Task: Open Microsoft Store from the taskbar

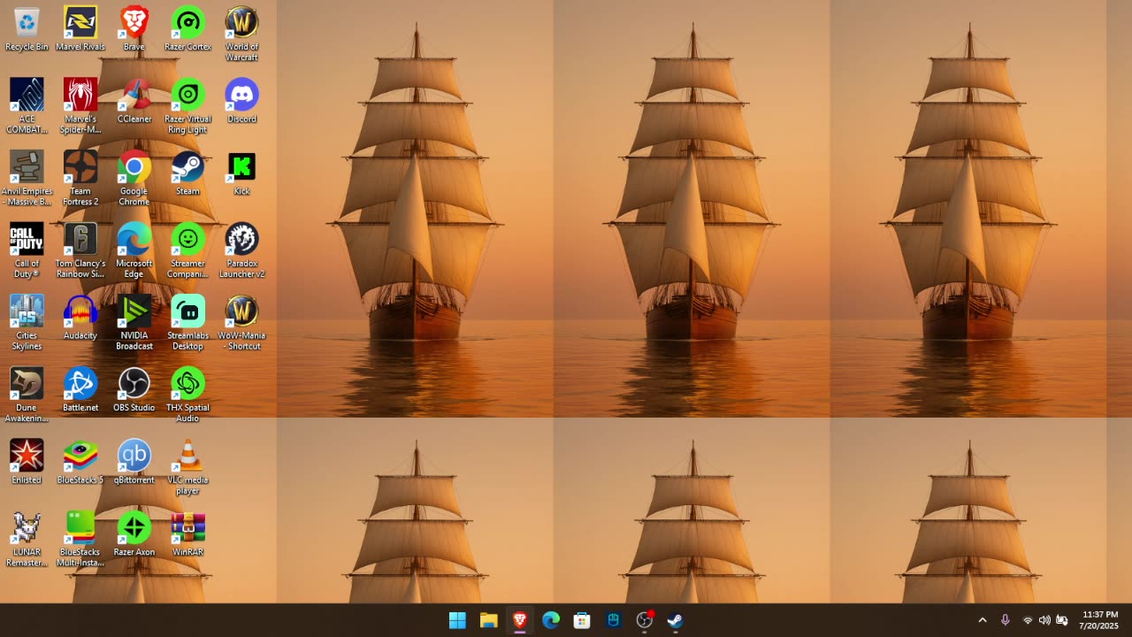Action: [x=582, y=620]
